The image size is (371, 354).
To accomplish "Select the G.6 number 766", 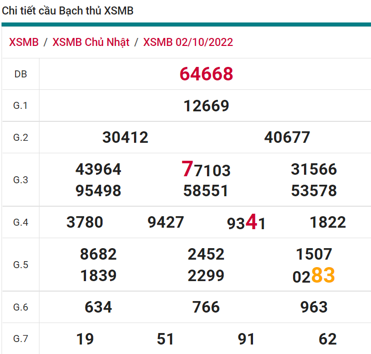I will (x=206, y=307).
